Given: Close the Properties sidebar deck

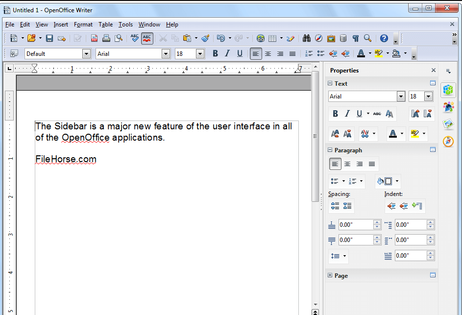Looking at the screenshot, I should coord(434,70).
